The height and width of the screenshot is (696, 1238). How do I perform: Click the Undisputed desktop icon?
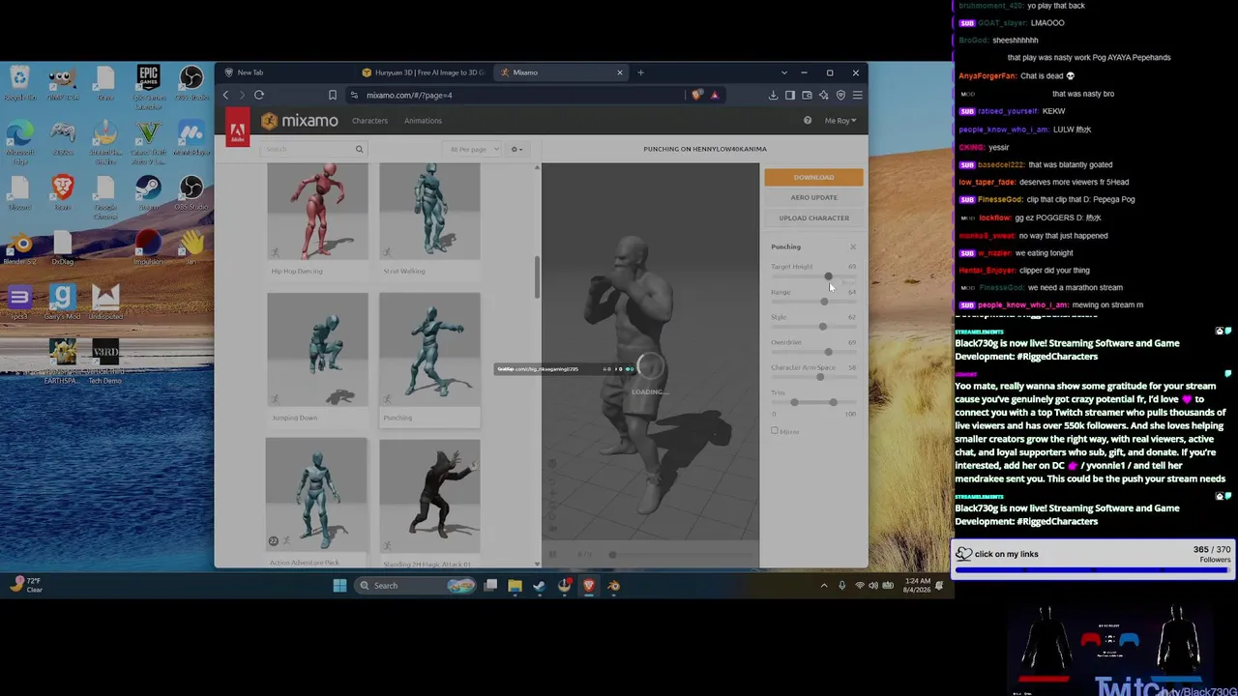(x=105, y=303)
